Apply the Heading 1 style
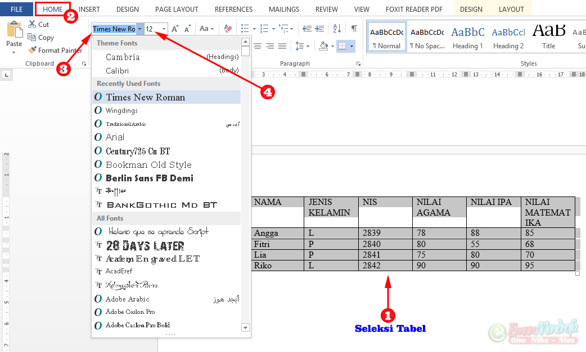 (468, 37)
